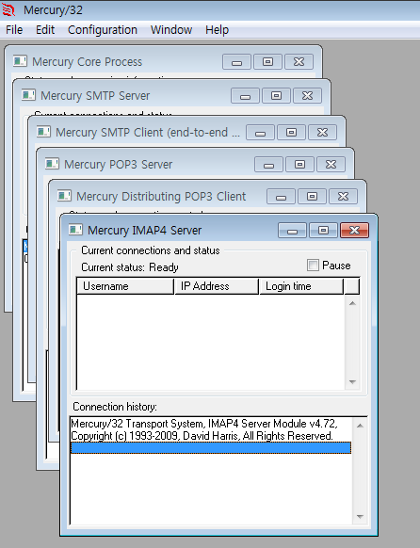This screenshot has height=548, width=420.
Task: Click the connections list scrollbar down arrow
Action: (x=352, y=382)
